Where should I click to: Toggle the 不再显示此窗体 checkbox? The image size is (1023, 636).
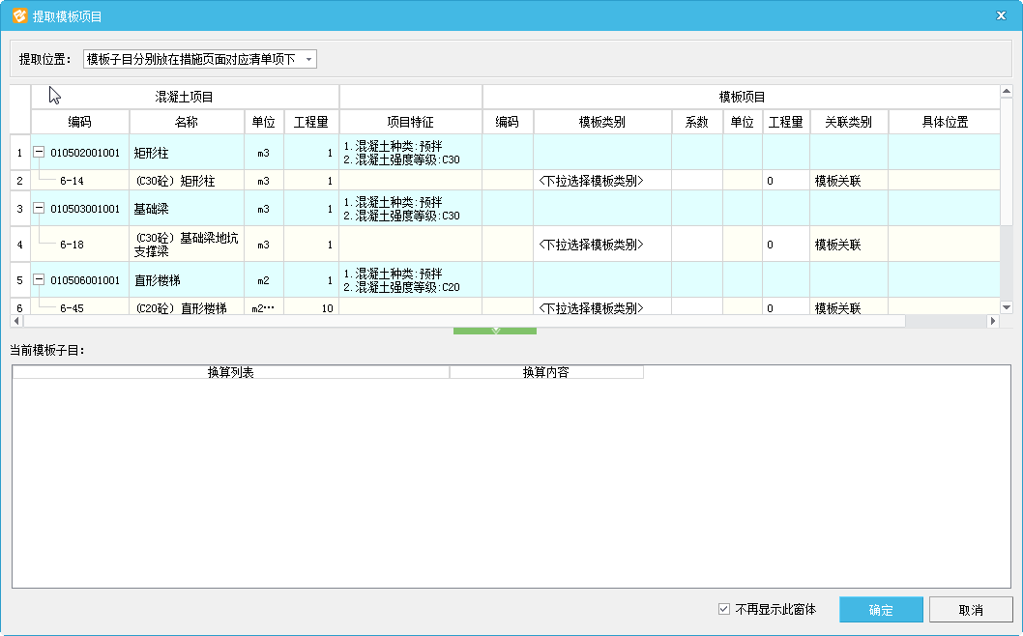[x=724, y=610]
